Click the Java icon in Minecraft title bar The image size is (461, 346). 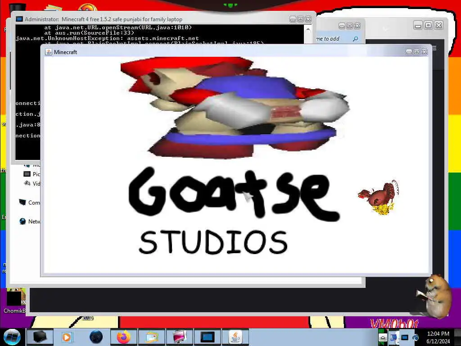click(x=49, y=52)
